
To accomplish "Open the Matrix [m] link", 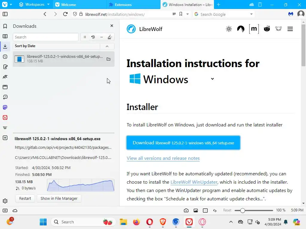I will (254, 29).
